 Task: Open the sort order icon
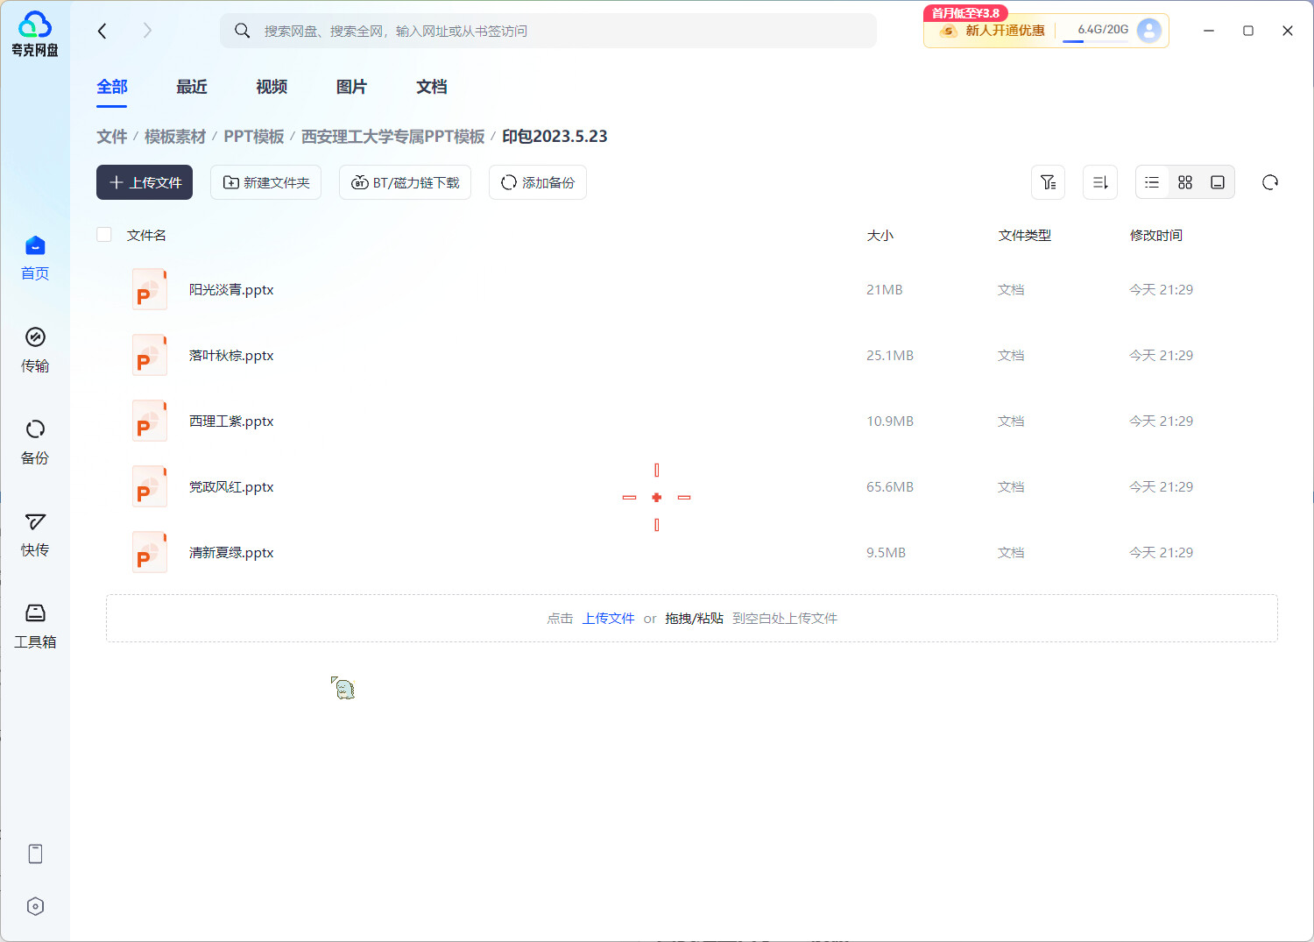[1100, 182]
